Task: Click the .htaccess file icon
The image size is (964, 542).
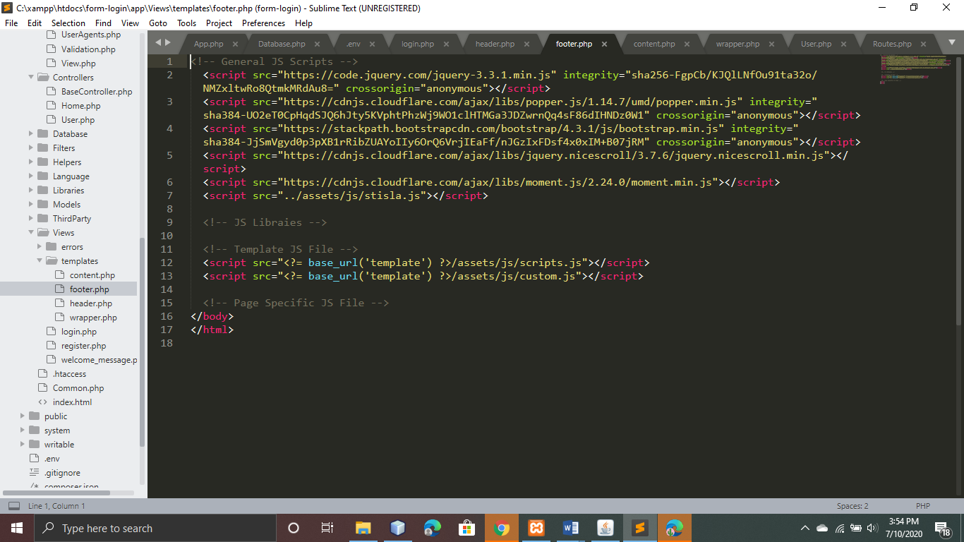Action: pos(42,373)
